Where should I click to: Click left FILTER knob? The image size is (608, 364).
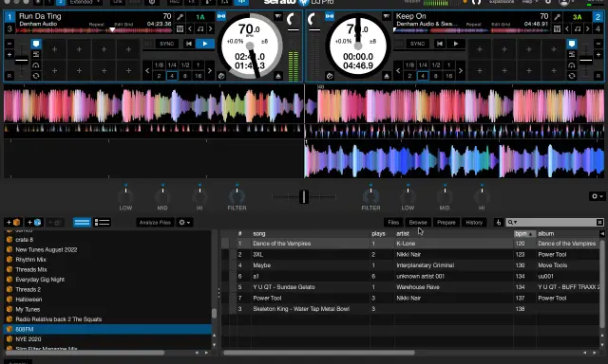[237, 196]
